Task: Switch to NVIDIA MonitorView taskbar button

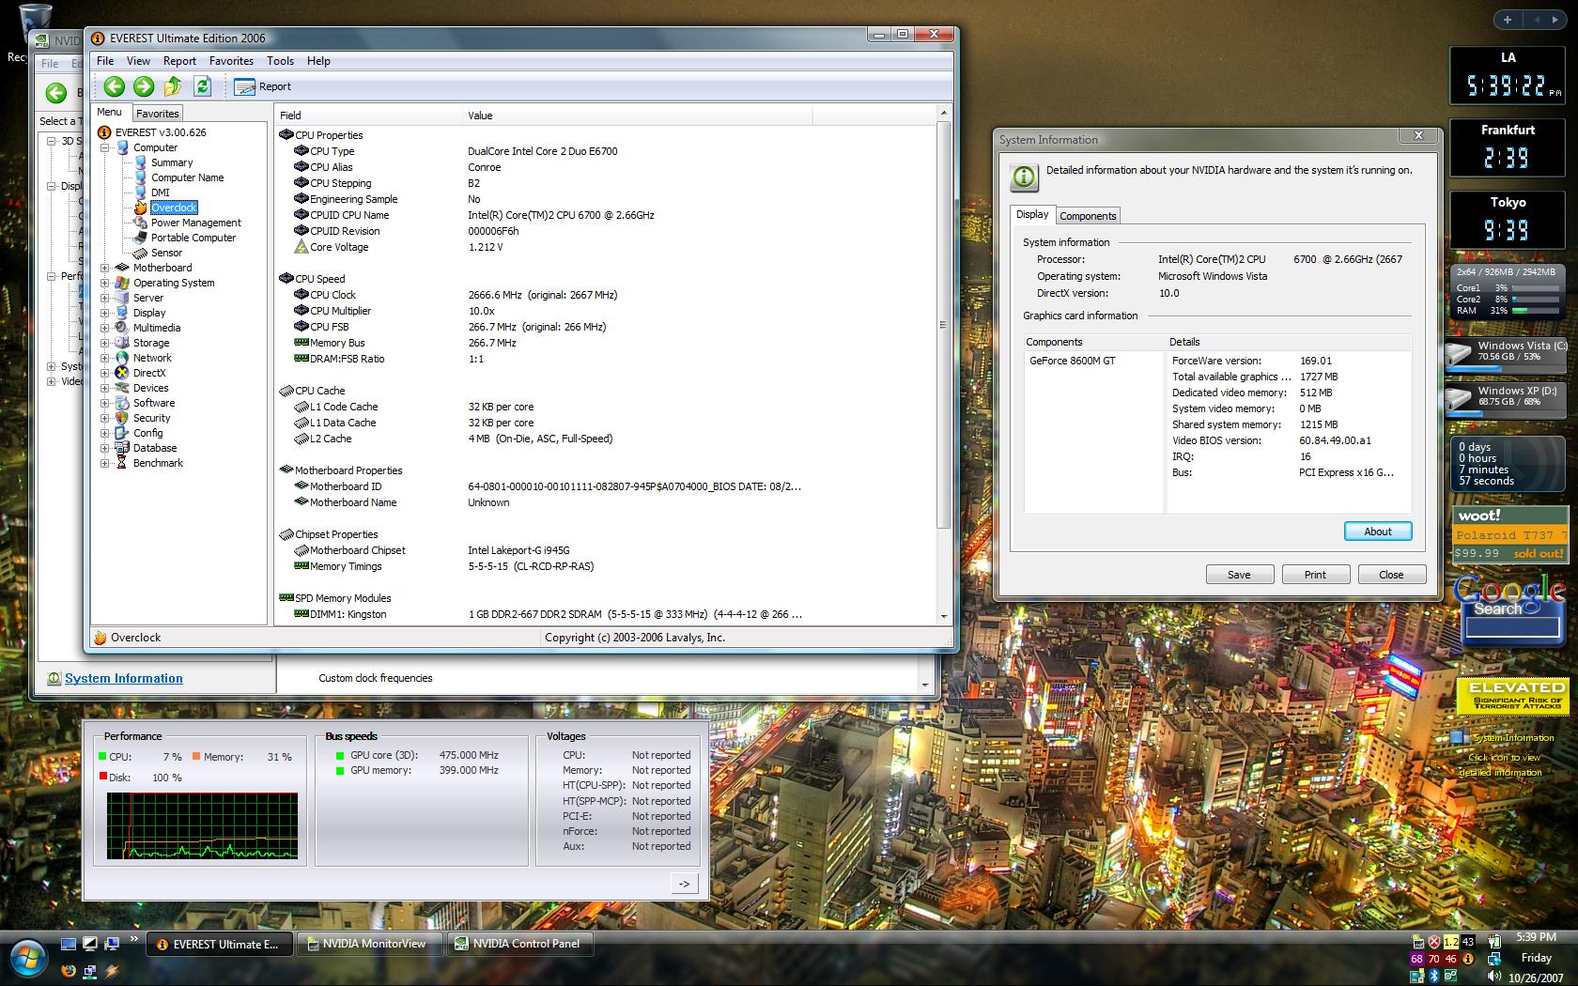Action: pyautogui.click(x=370, y=944)
